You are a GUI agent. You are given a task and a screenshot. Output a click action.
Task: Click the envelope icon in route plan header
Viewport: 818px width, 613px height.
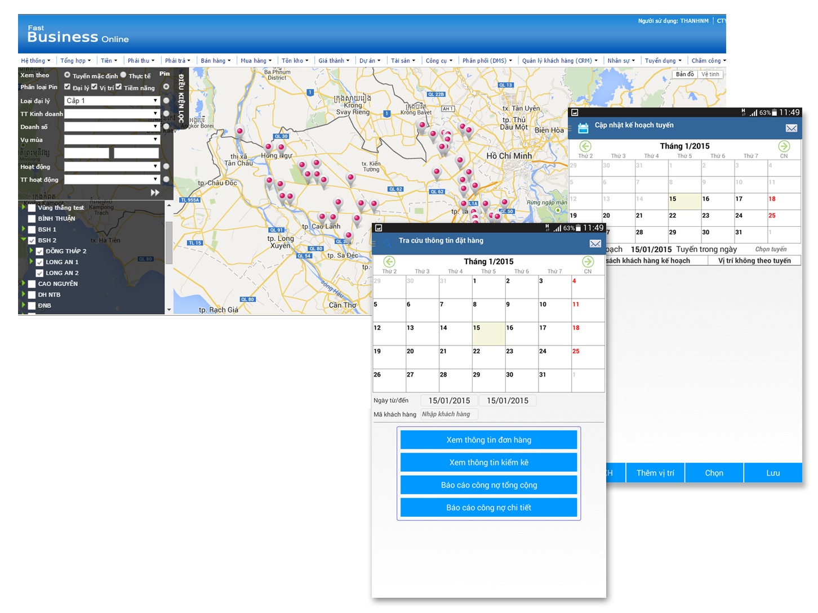click(791, 128)
